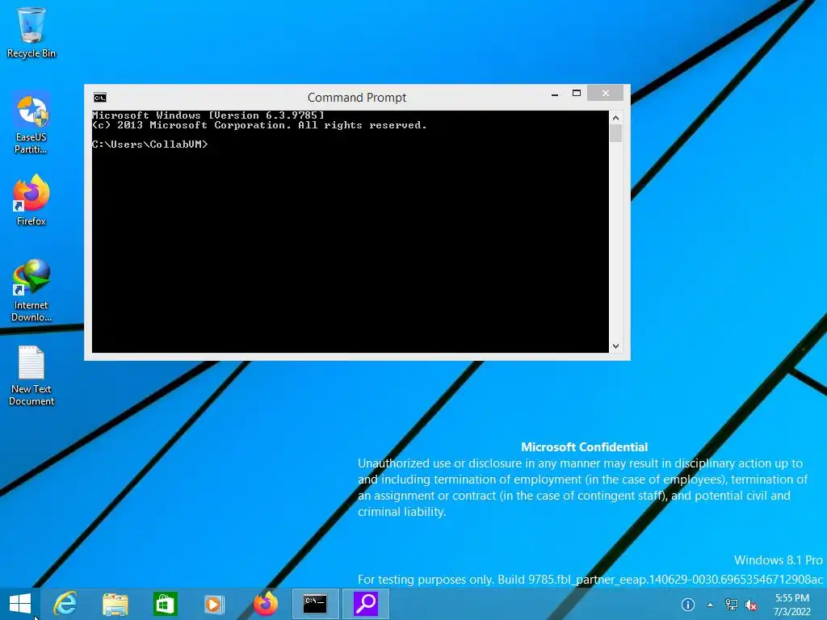Click the Command Prompt scrollbar thumb
This screenshot has height=620, width=827.
click(x=615, y=133)
